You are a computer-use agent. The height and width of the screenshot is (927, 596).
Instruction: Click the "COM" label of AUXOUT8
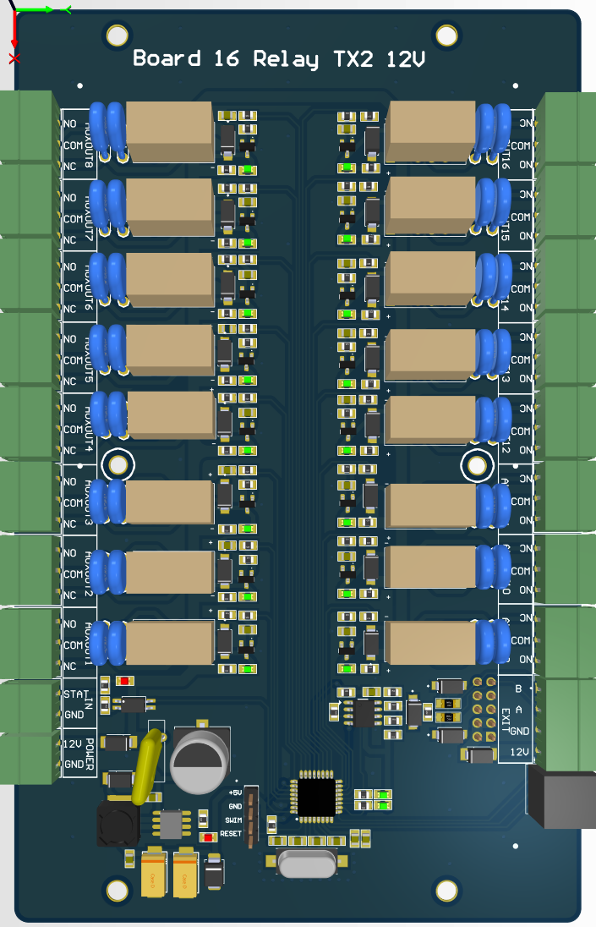click(74, 145)
